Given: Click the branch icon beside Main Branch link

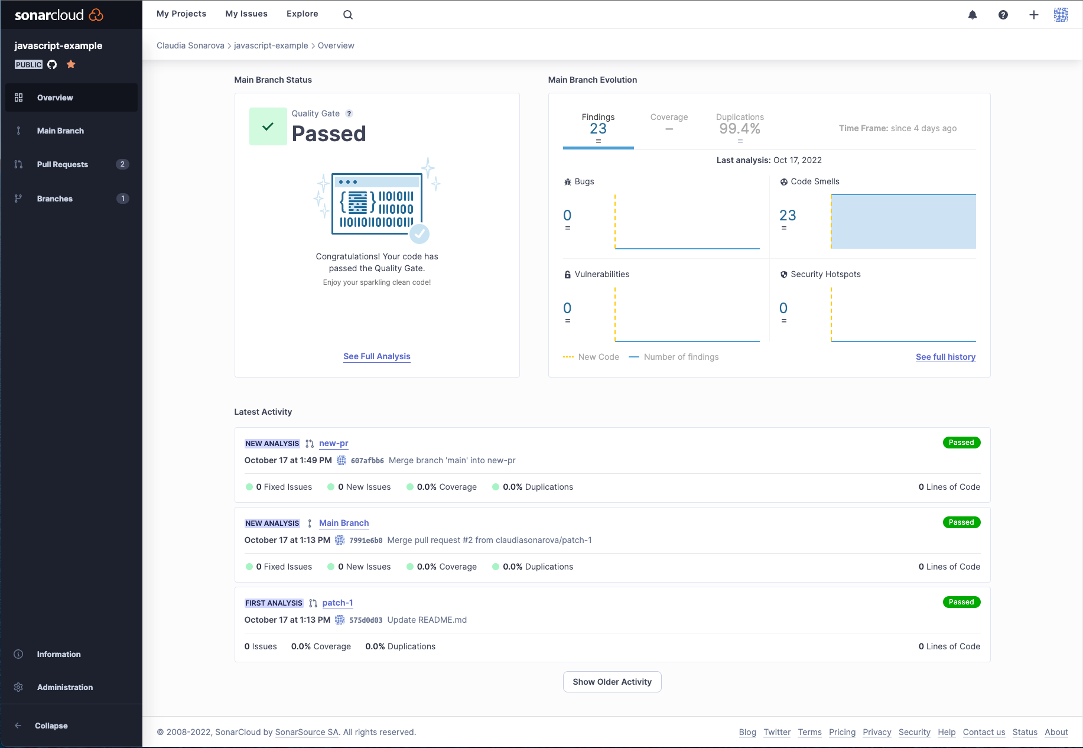Looking at the screenshot, I should (x=310, y=523).
